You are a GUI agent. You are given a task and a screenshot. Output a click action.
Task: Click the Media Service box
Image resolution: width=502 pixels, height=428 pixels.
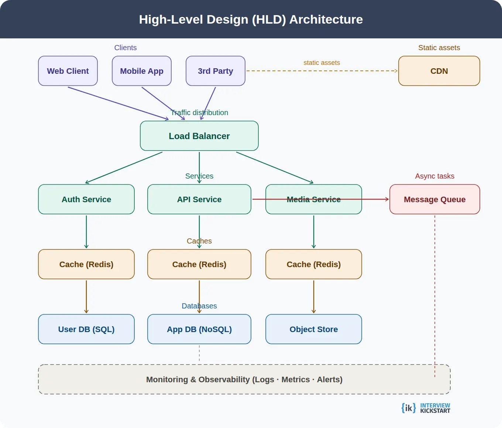point(313,199)
